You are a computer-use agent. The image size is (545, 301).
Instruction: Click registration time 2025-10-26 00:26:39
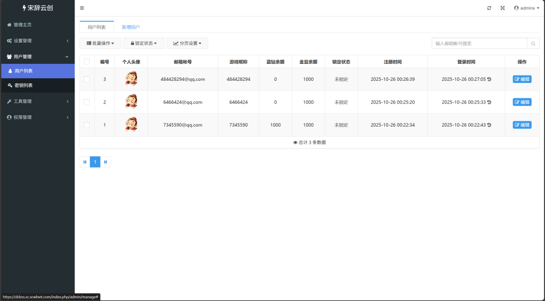393,79
